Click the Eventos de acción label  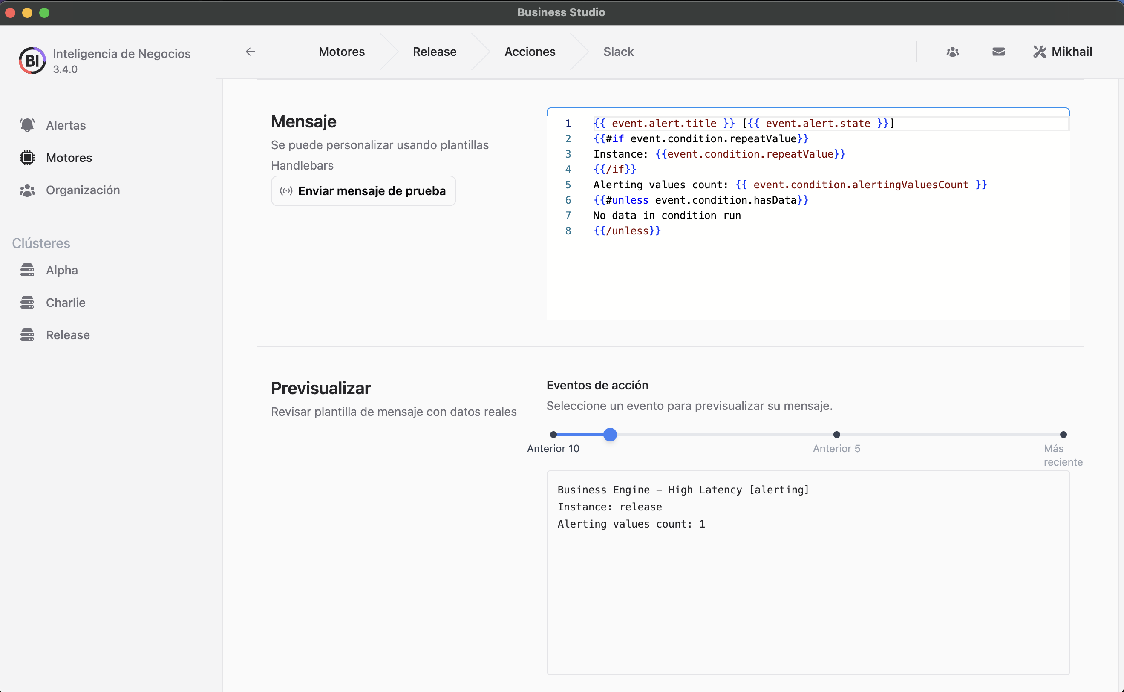597,385
